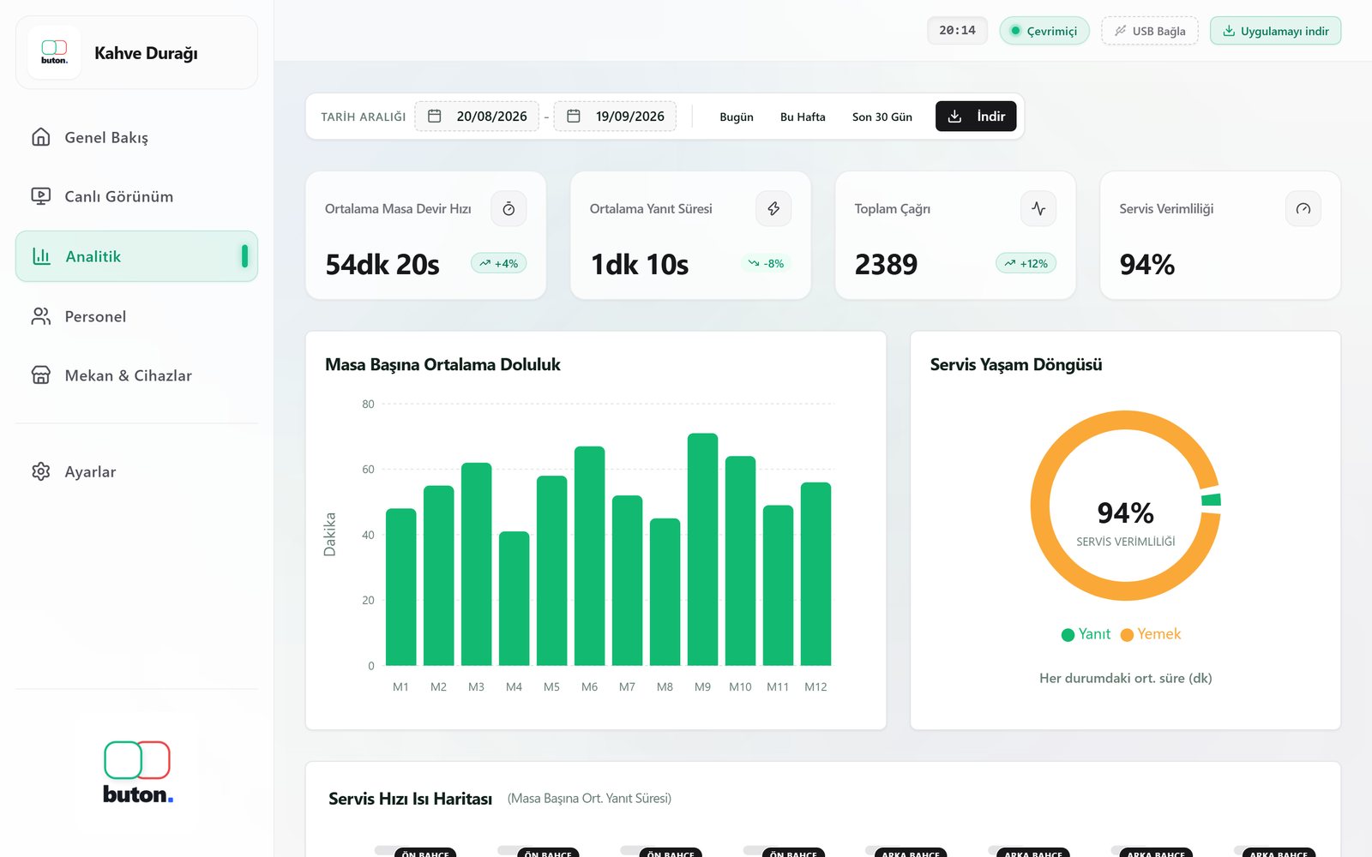This screenshot has height=857, width=1372.
Task: Select the Analitik sidebar item
Action: [x=136, y=256]
